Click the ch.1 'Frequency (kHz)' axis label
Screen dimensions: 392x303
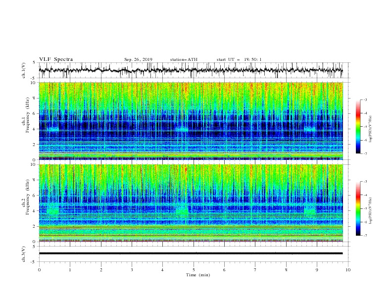click(x=28, y=115)
